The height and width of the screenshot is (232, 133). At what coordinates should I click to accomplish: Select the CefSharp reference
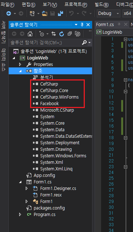[45, 84]
